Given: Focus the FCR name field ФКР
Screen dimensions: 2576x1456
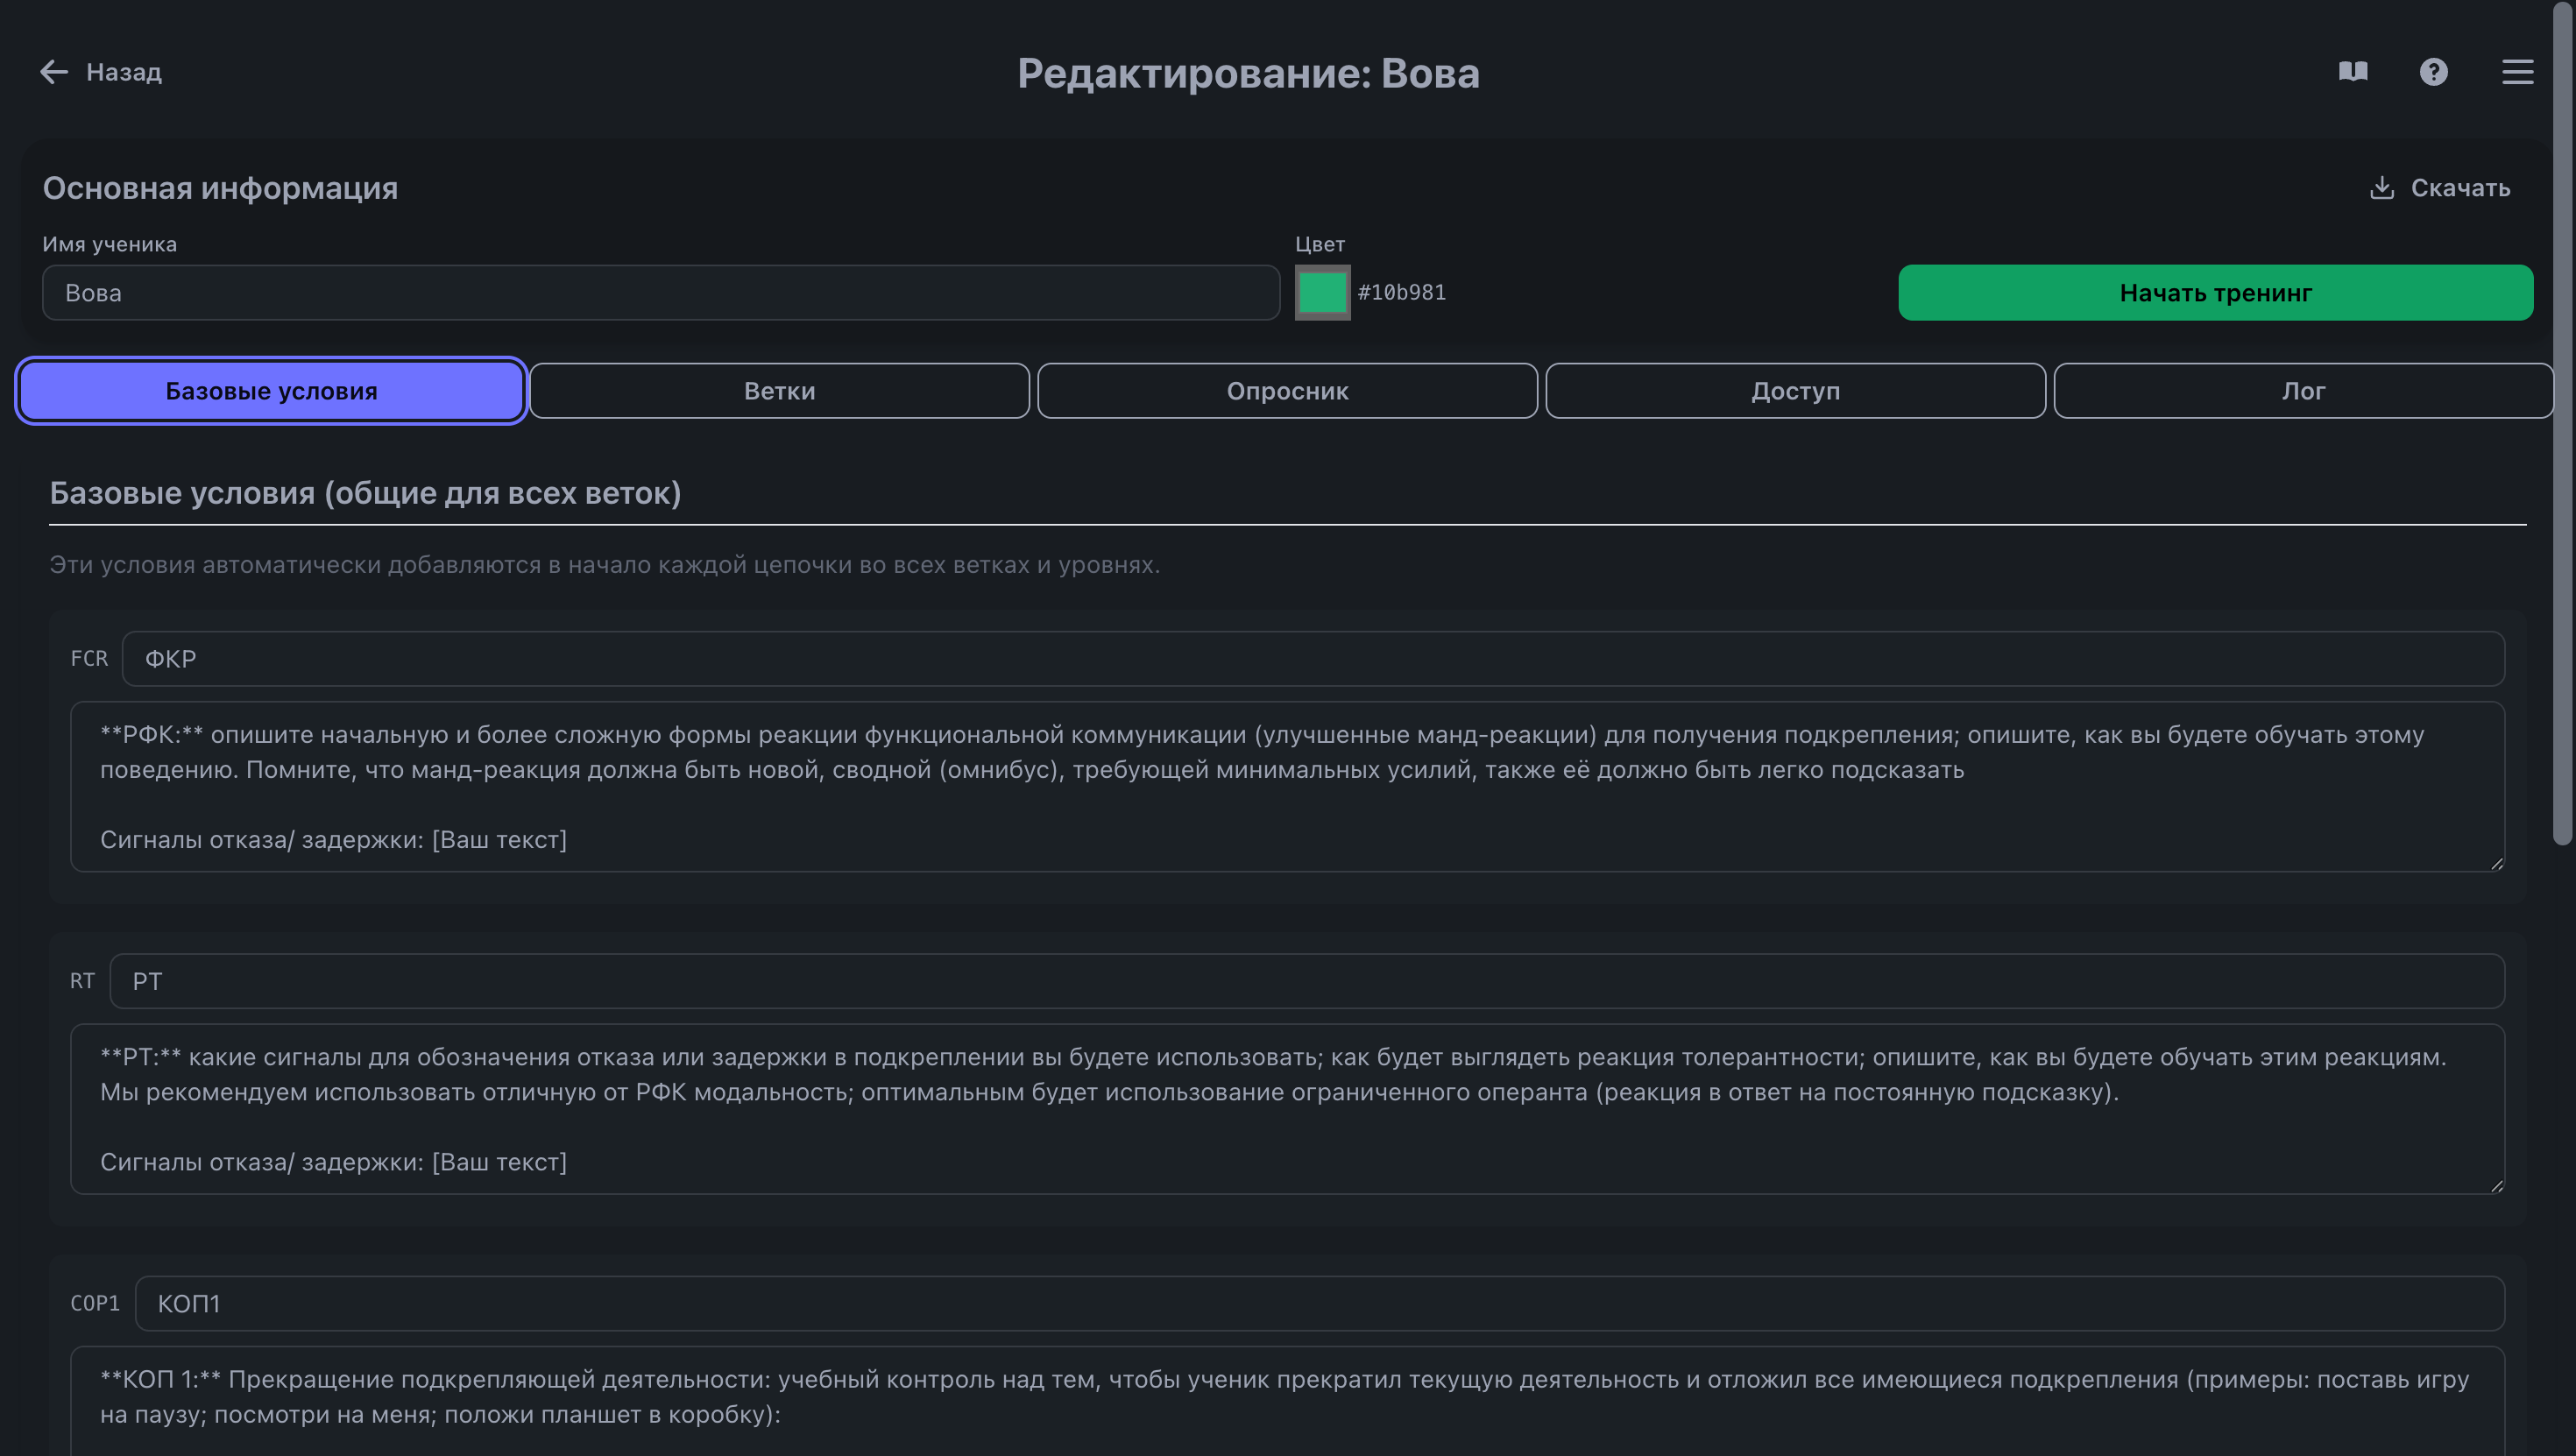Looking at the screenshot, I should [x=1312, y=659].
